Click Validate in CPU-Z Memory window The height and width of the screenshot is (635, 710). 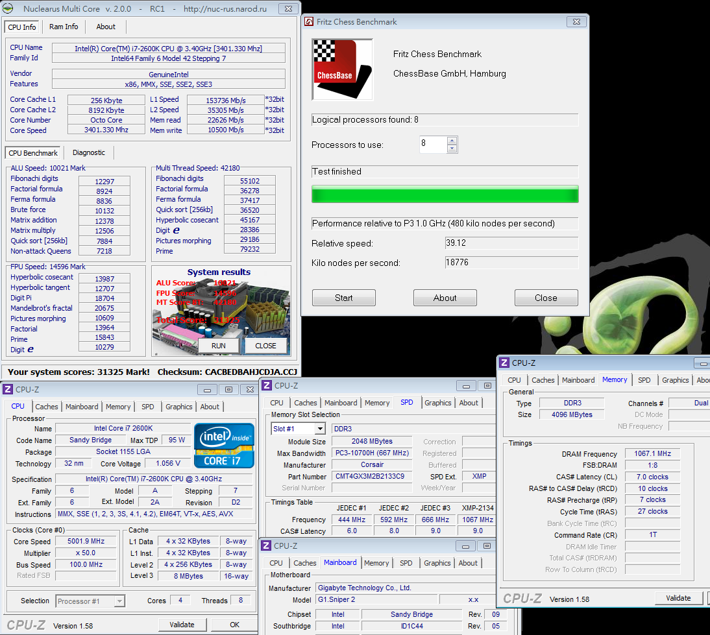pos(678,598)
